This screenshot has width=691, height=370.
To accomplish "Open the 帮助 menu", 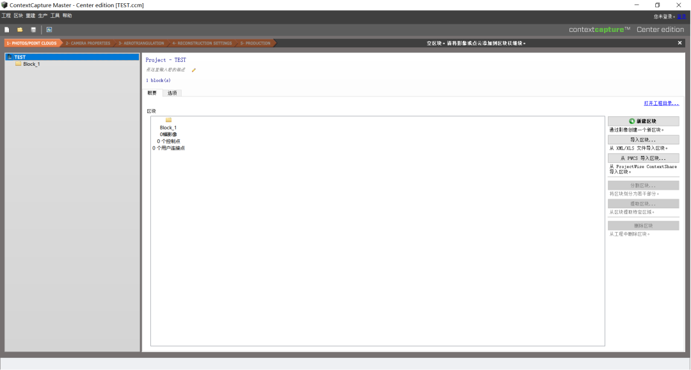I will coord(67,16).
